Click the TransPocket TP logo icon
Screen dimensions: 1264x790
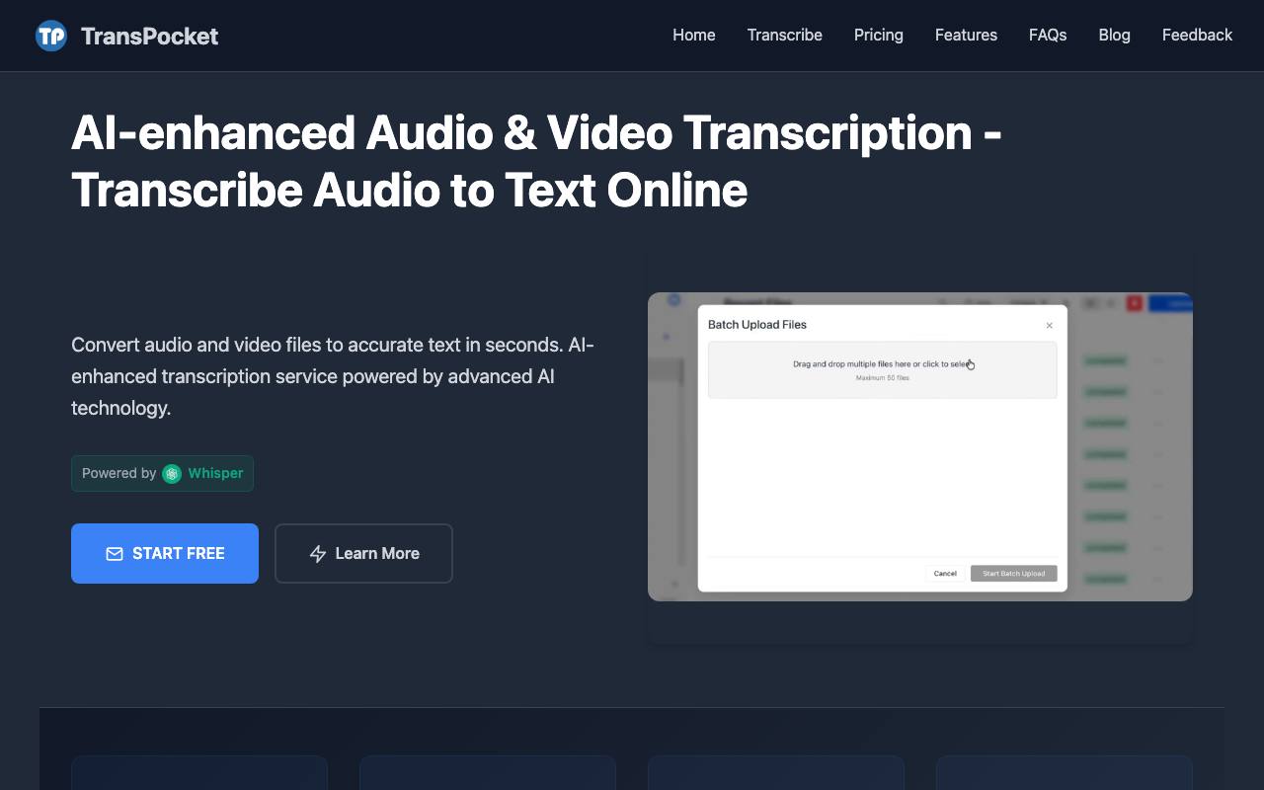50,36
